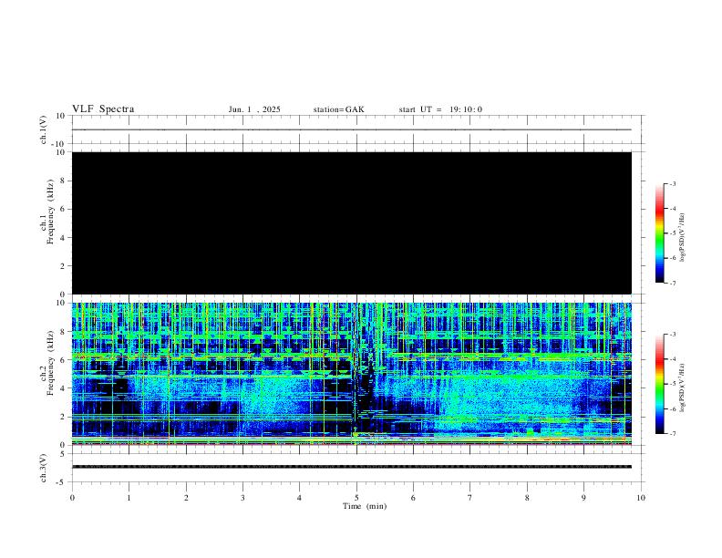The height and width of the screenshot is (558, 722).
Task: Click the time axis tick label "6" min
Action: 413,498
